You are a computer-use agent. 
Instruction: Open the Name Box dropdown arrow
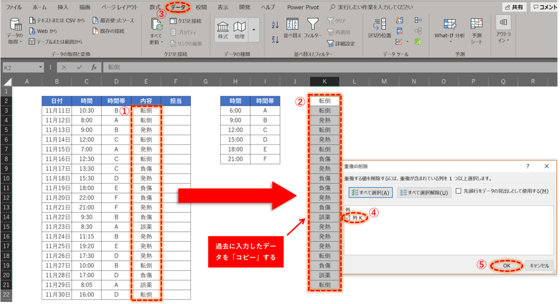[x=40, y=67]
